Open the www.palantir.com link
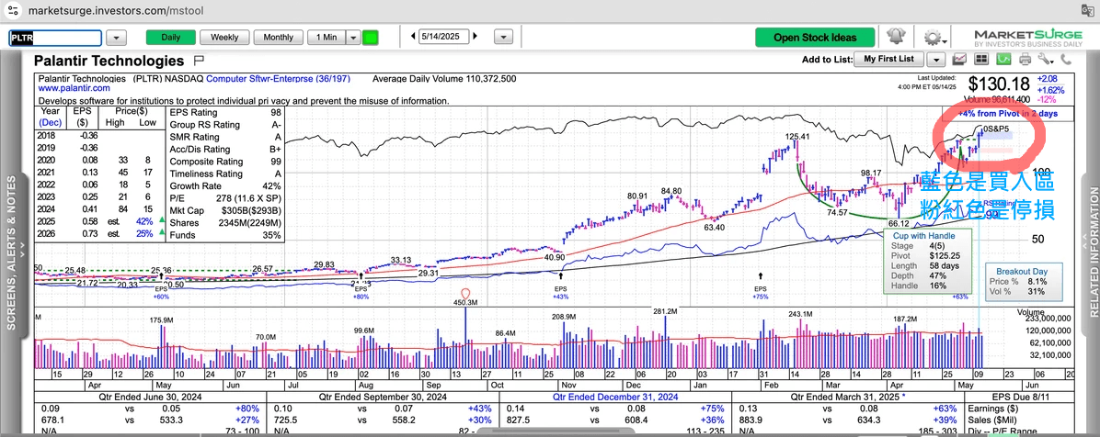Screen dimensions: 1100x437 74,88
